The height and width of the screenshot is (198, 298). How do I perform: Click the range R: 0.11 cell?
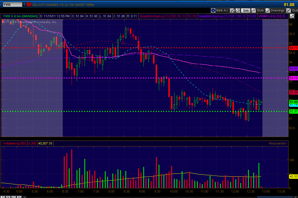click(x=132, y=16)
